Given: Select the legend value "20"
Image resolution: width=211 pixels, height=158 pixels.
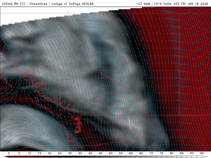Looking at the screenshot, I should pyautogui.click(x=50, y=153).
